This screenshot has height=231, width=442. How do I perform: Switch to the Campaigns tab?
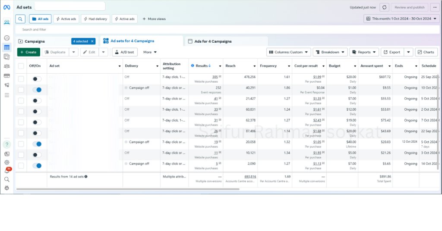[35, 41]
